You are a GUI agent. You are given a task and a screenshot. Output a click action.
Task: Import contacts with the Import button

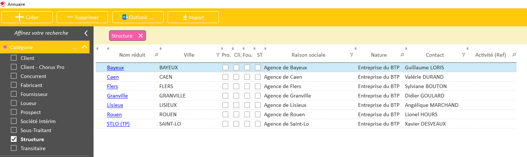193,17
